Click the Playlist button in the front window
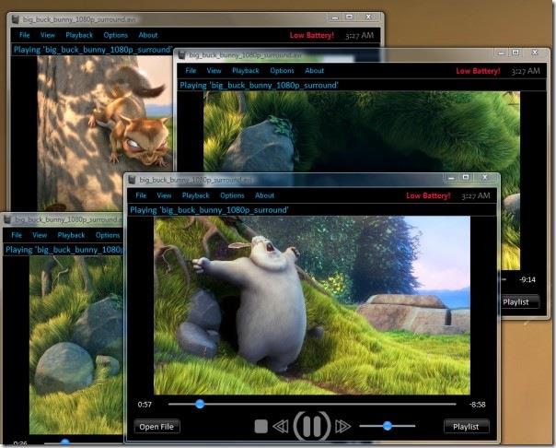 pos(466,427)
